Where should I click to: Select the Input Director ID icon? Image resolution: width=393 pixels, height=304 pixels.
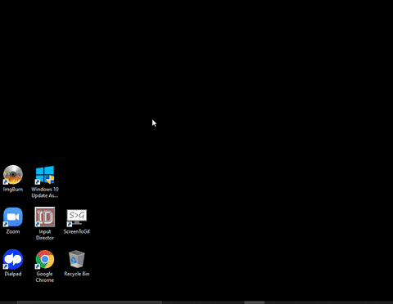click(45, 217)
